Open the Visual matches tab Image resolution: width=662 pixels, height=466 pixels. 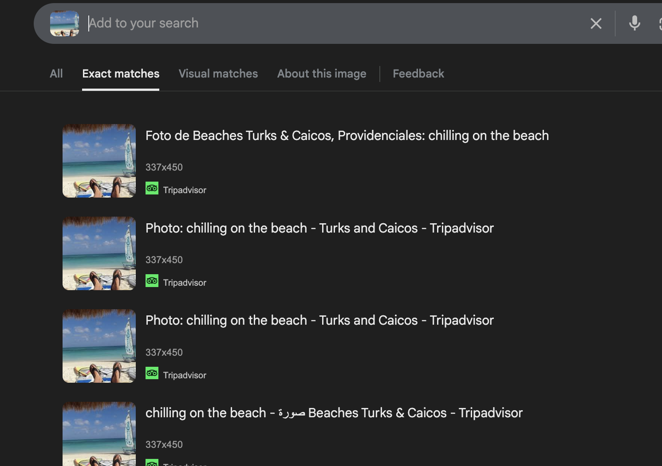[x=218, y=74]
